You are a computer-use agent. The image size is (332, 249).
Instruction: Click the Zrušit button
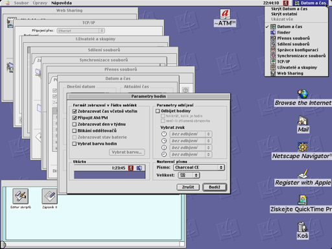click(x=188, y=187)
